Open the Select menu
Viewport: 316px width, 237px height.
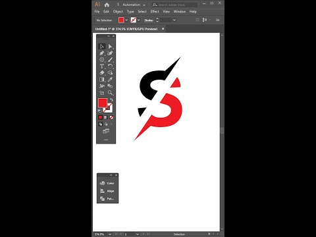pos(142,11)
